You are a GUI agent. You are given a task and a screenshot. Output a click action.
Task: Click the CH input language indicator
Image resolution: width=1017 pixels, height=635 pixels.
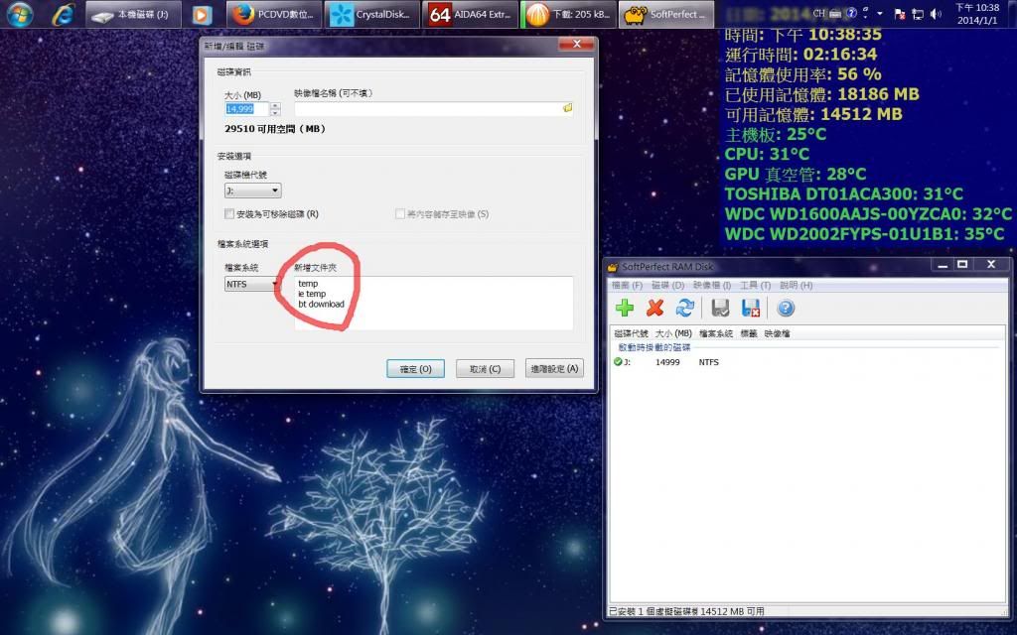coord(819,13)
